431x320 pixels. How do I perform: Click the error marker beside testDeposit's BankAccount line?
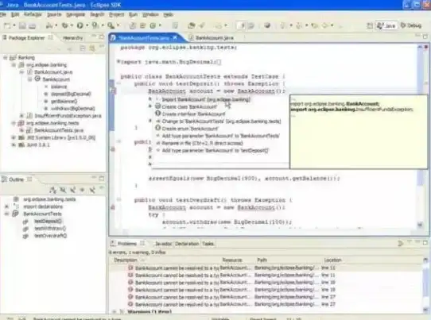pos(113,91)
